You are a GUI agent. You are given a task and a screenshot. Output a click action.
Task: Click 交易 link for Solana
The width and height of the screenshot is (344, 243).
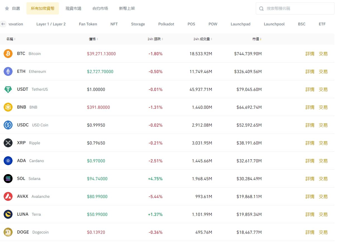pos(323,179)
